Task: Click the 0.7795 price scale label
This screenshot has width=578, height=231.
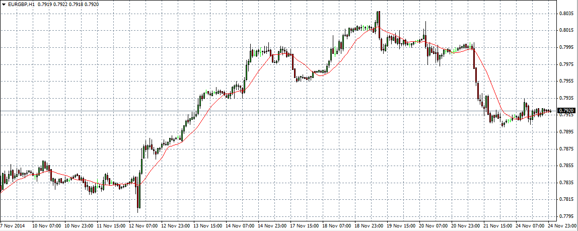Action: click(x=566, y=216)
